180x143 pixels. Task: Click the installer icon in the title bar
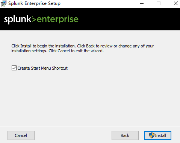[x=3, y=3]
